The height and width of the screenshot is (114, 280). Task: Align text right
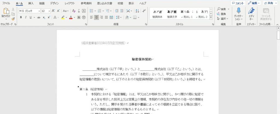pyautogui.click(x=101, y=17)
